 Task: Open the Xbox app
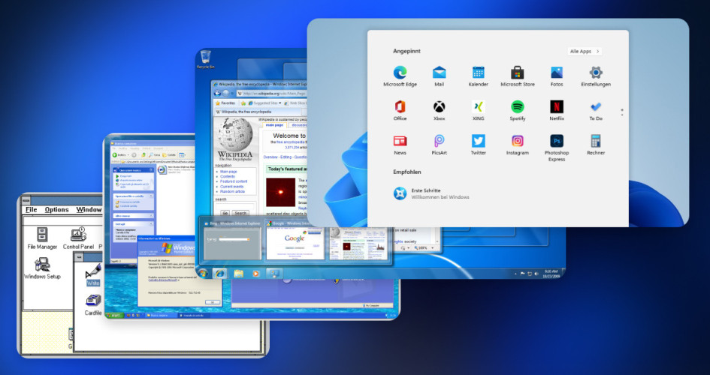(439, 111)
